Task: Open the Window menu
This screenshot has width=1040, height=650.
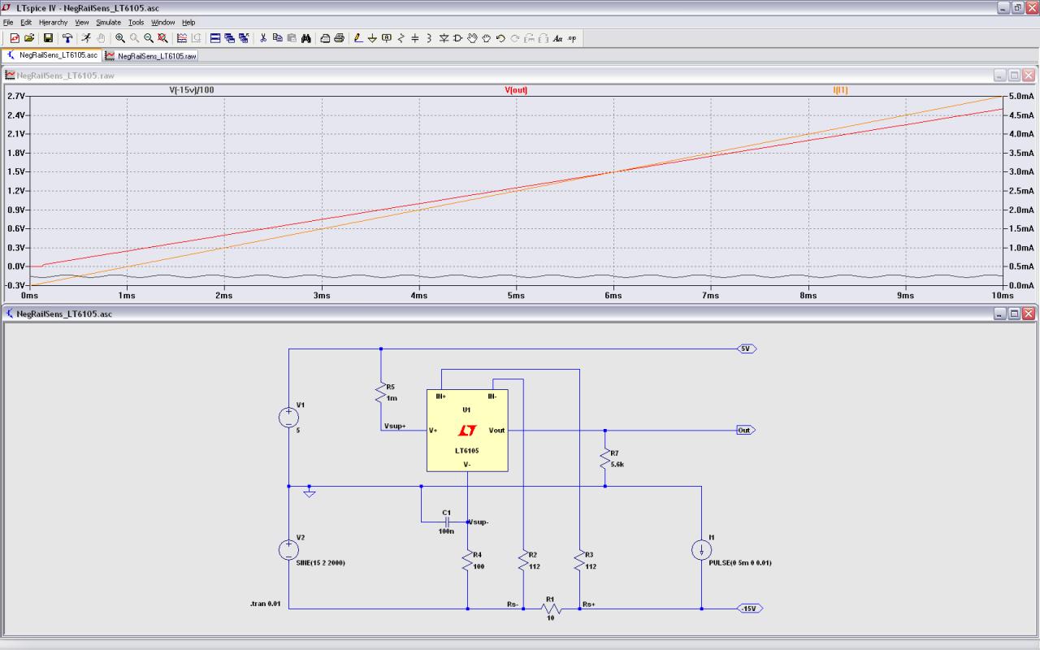Action: (162, 23)
